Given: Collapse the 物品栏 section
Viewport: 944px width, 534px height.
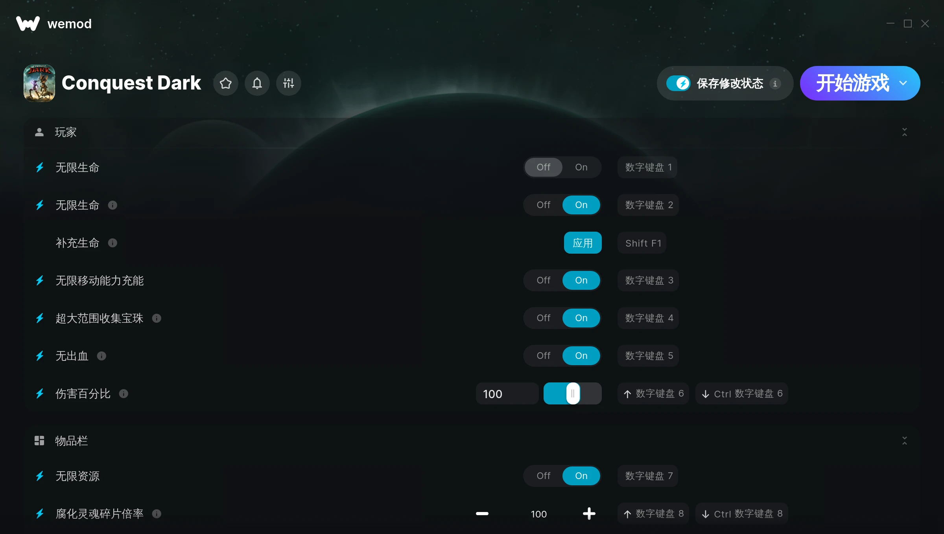Looking at the screenshot, I should click(905, 441).
